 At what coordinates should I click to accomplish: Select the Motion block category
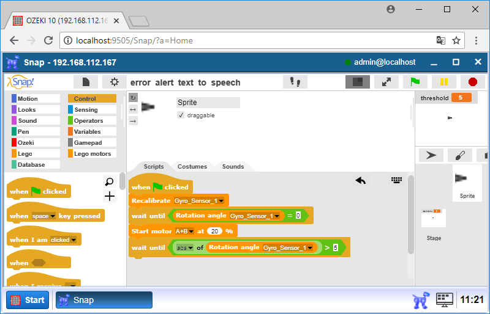36,98
